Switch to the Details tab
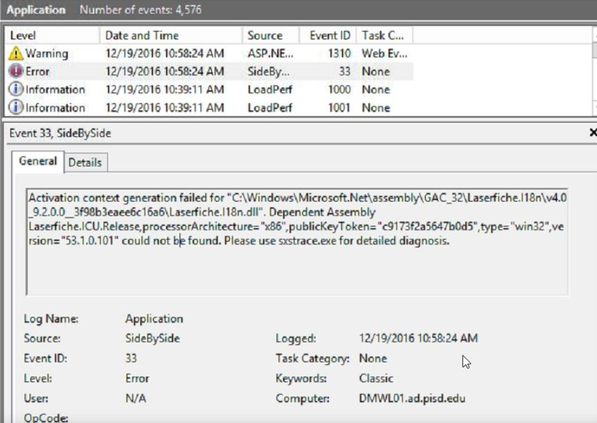Viewport: 597px width, 423px height. point(85,163)
